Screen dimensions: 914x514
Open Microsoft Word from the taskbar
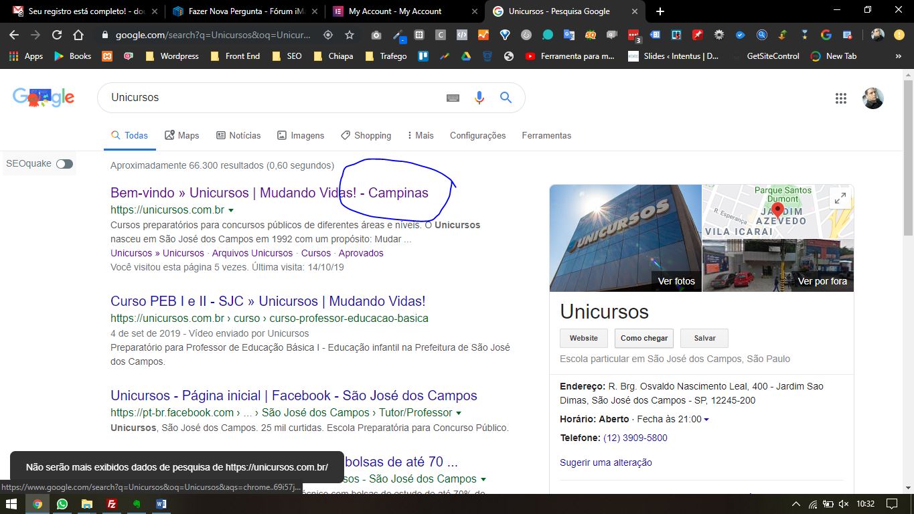[x=161, y=504]
